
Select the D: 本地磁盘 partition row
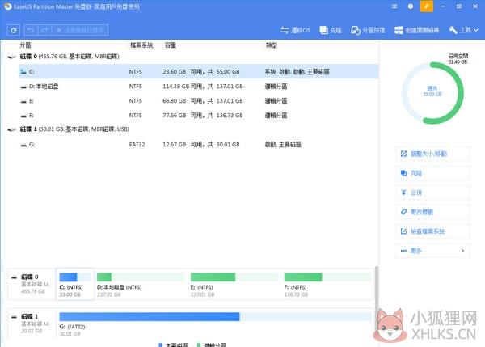(199, 86)
